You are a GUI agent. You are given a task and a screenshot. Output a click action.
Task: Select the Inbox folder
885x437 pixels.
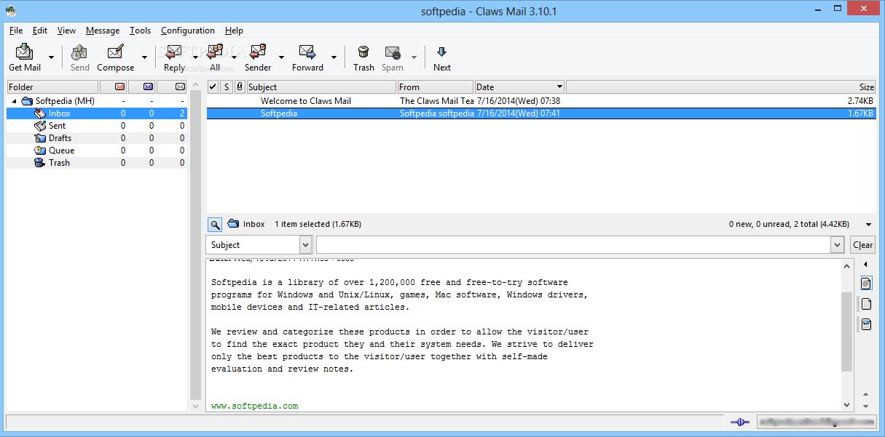point(97,113)
